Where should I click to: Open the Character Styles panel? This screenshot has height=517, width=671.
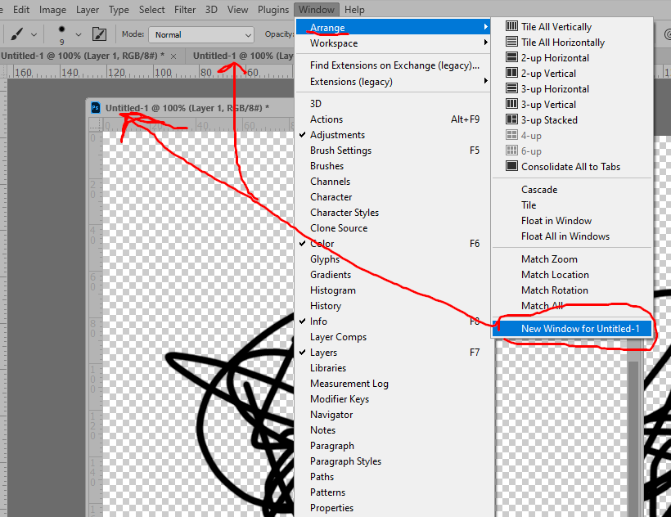(x=393, y=213)
